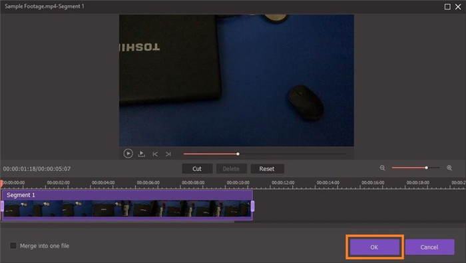Maximize the trim window
The height and width of the screenshot is (263, 466).
tap(447, 7)
